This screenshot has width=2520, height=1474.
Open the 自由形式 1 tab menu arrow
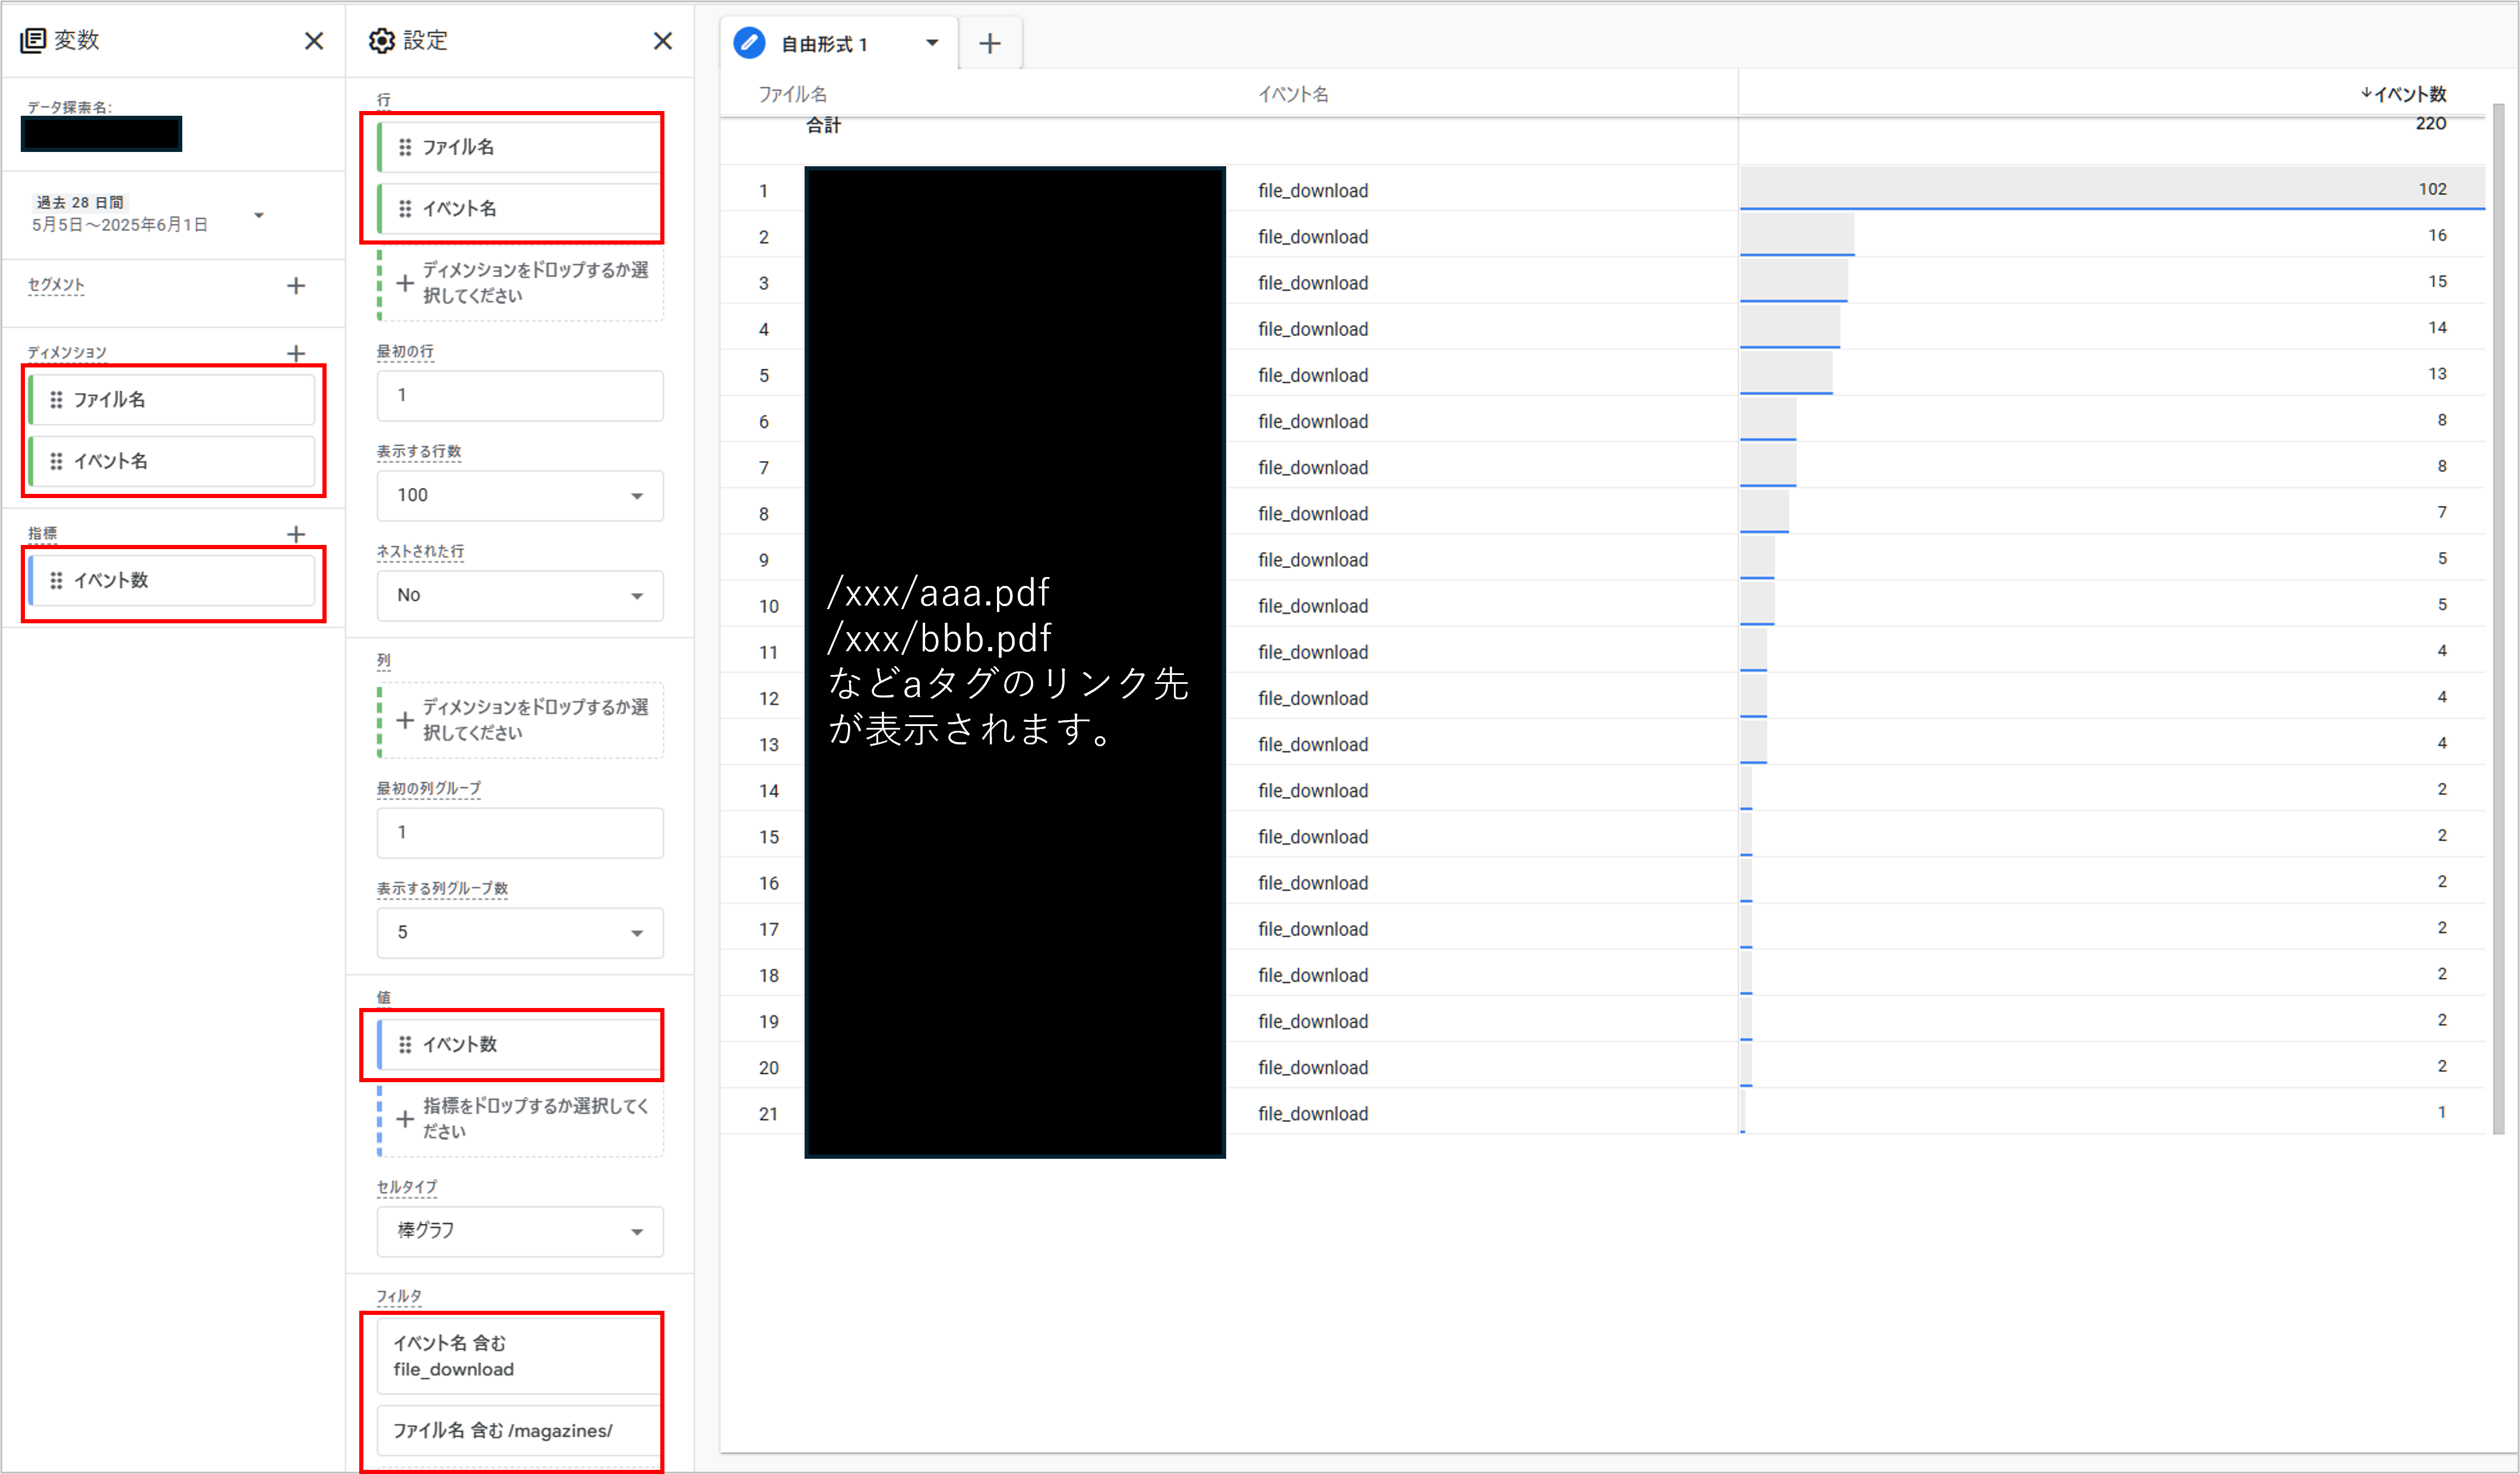click(x=932, y=43)
